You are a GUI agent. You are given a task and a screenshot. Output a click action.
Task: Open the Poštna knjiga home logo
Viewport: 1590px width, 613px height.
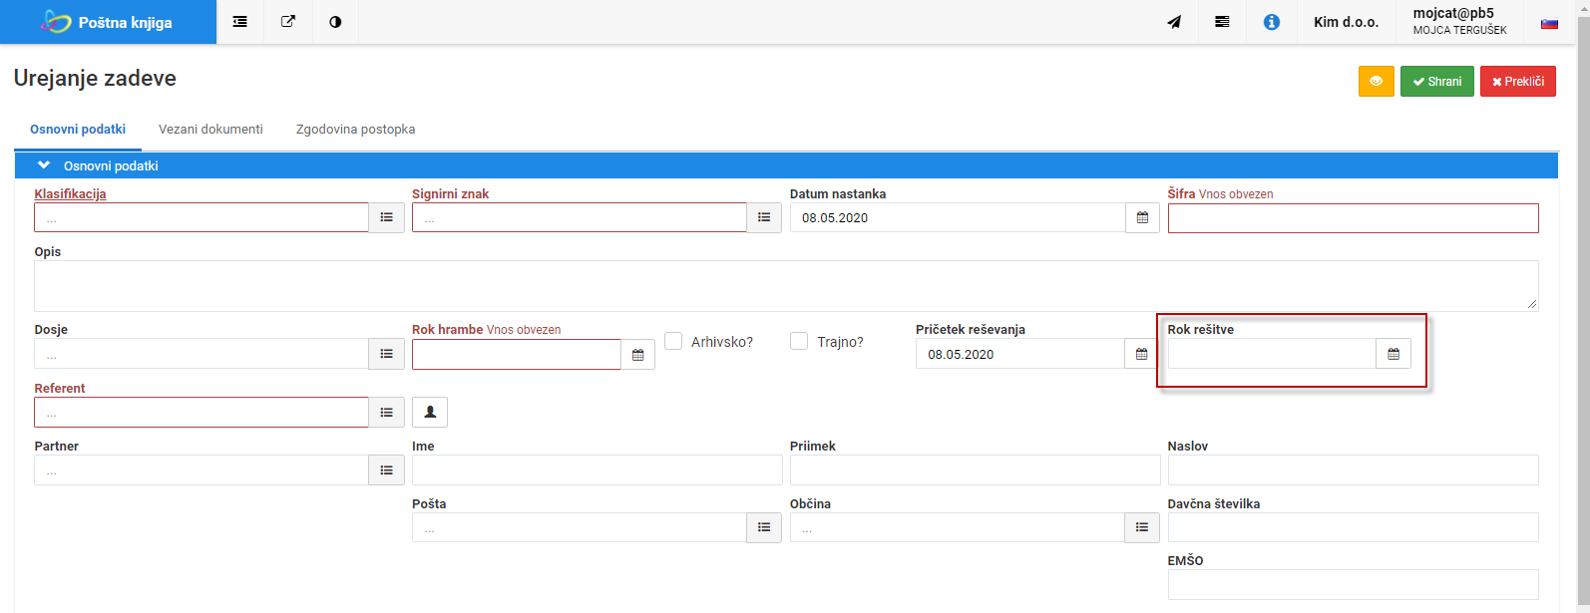click(108, 22)
